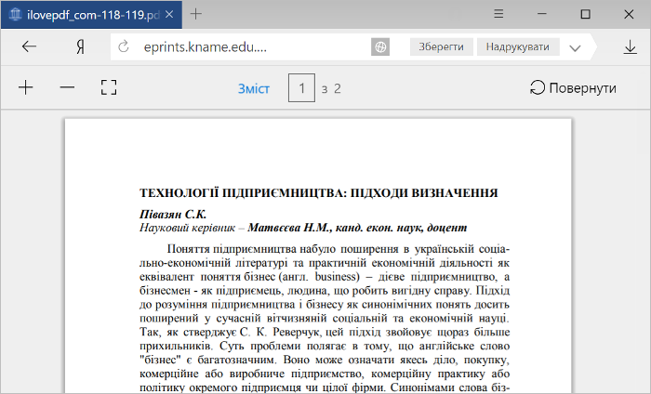Close the ilovepdf_com-118-119.pdf tab

(x=169, y=15)
